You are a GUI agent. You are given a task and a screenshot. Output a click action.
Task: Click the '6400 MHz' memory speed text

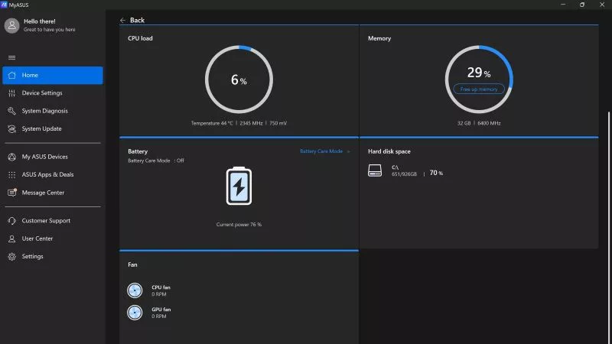(489, 123)
